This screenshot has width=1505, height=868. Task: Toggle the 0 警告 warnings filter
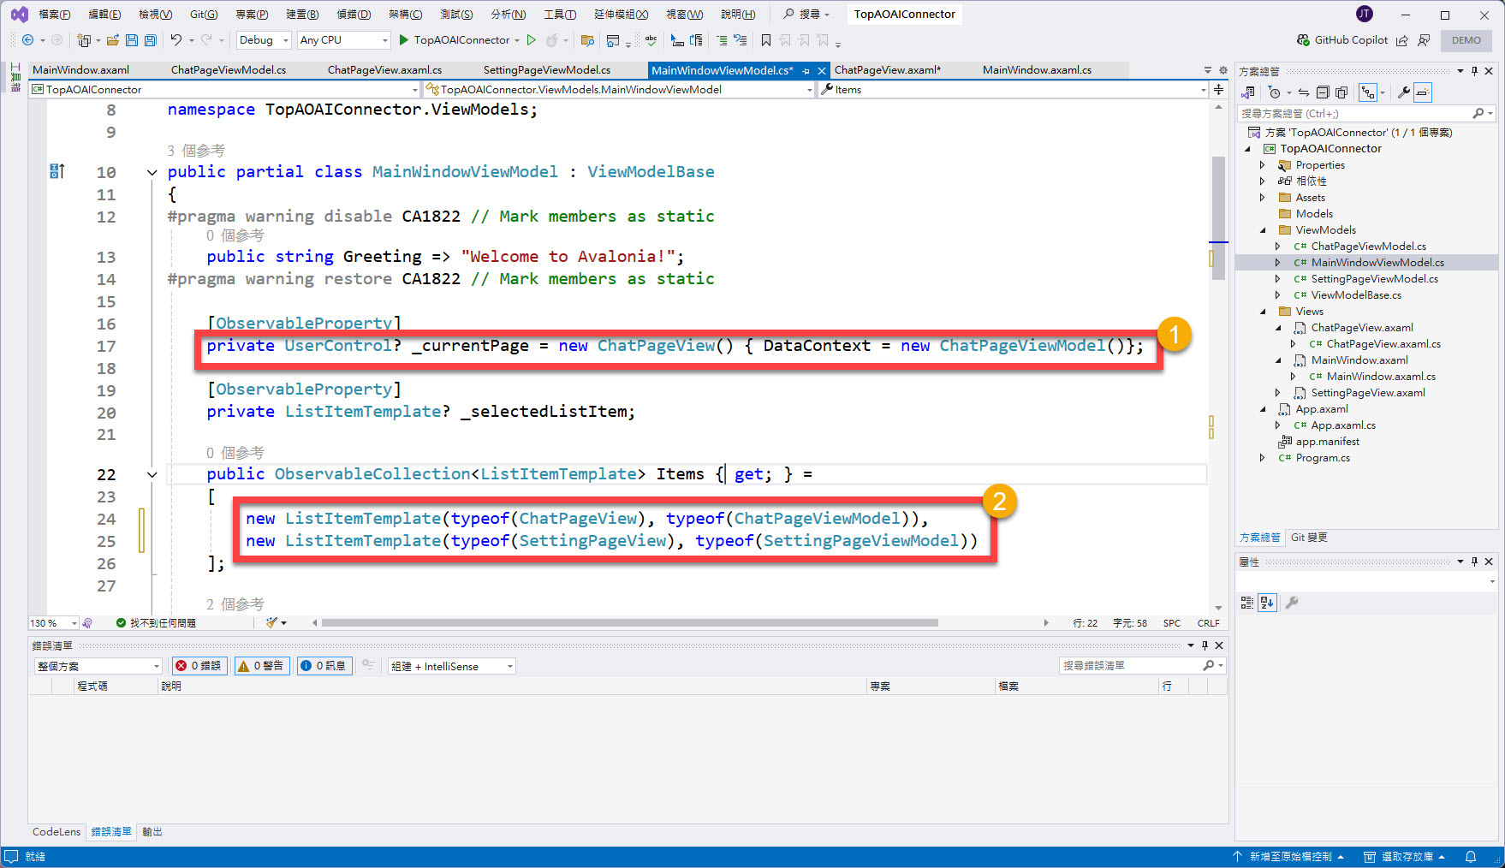(x=260, y=666)
